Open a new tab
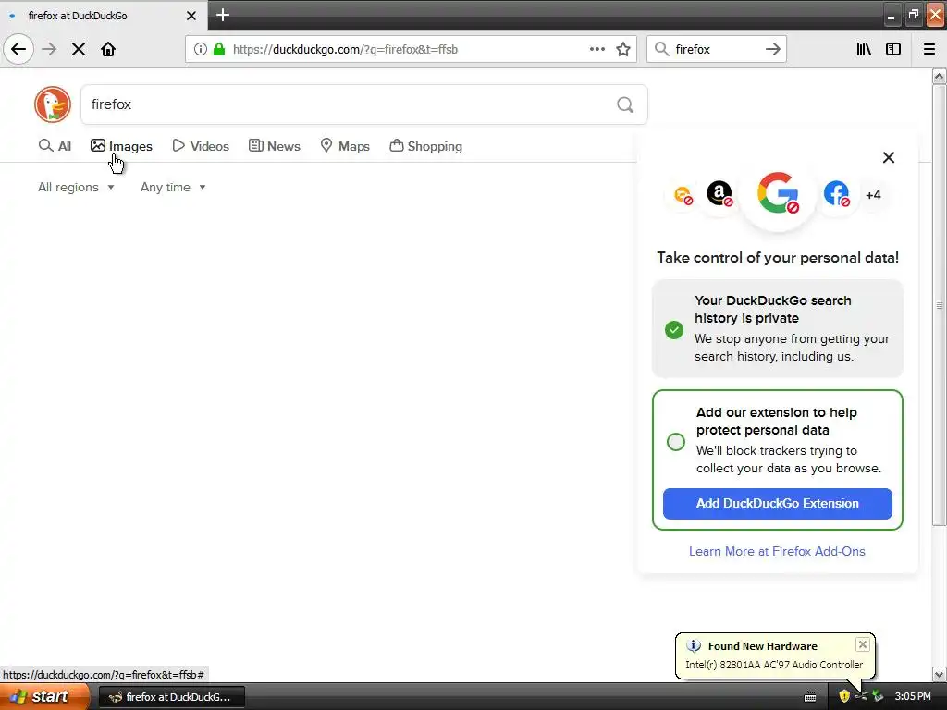The image size is (947, 710). [223, 15]
